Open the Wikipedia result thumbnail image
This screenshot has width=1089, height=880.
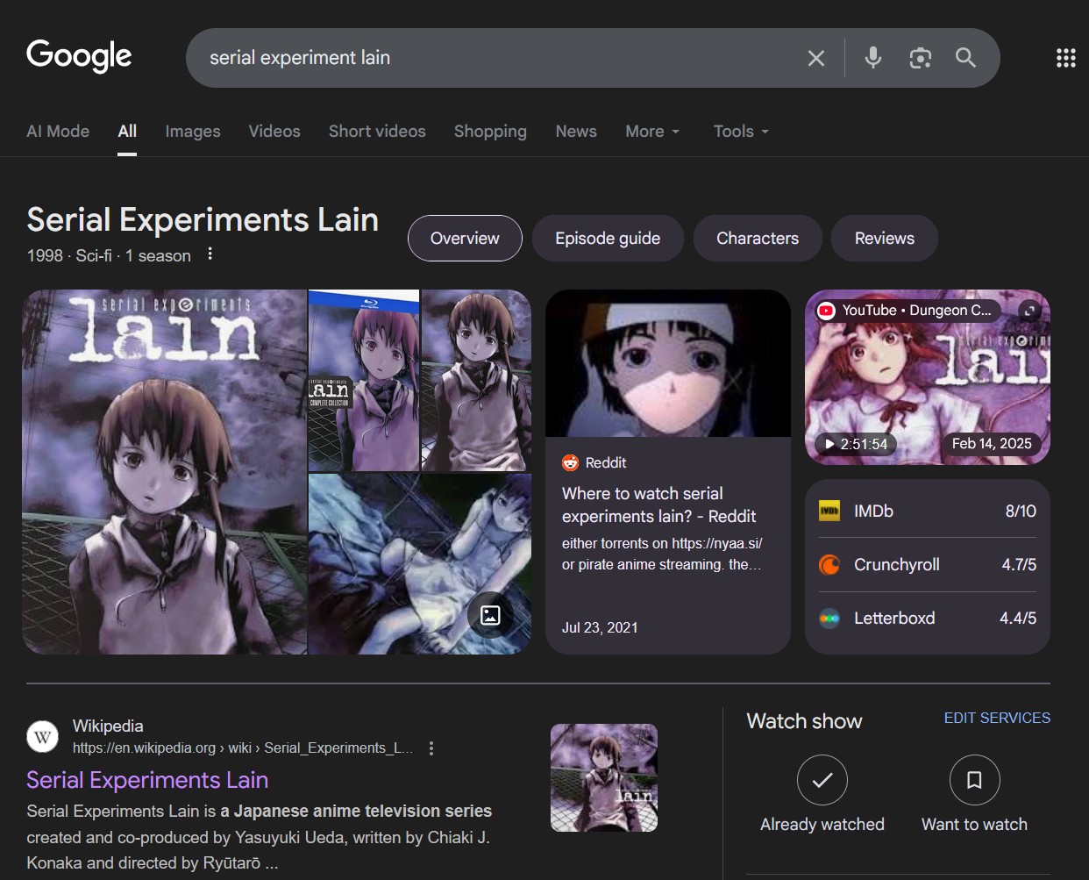[604, 778]
